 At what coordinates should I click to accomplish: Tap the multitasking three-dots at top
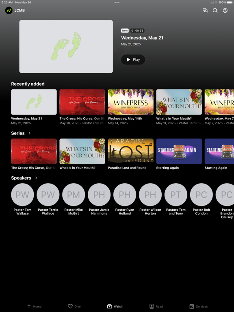(117, 2)
